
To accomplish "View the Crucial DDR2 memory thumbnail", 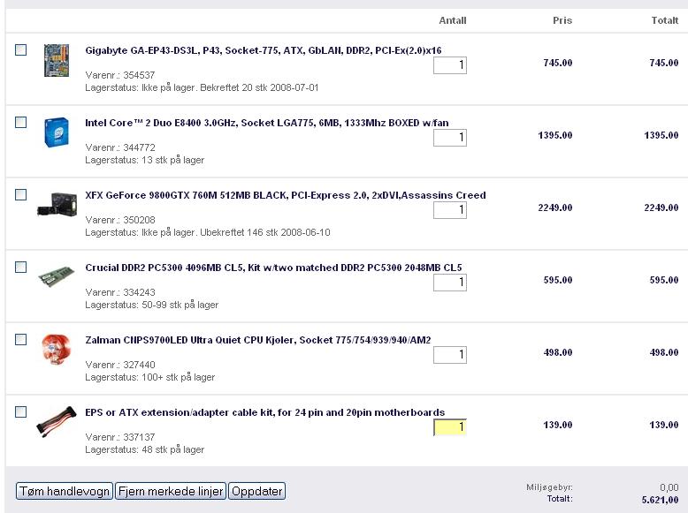I will pos(57,276).
